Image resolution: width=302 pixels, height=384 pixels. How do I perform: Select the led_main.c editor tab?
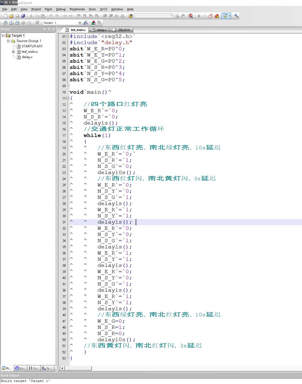[x=75, y=30]
